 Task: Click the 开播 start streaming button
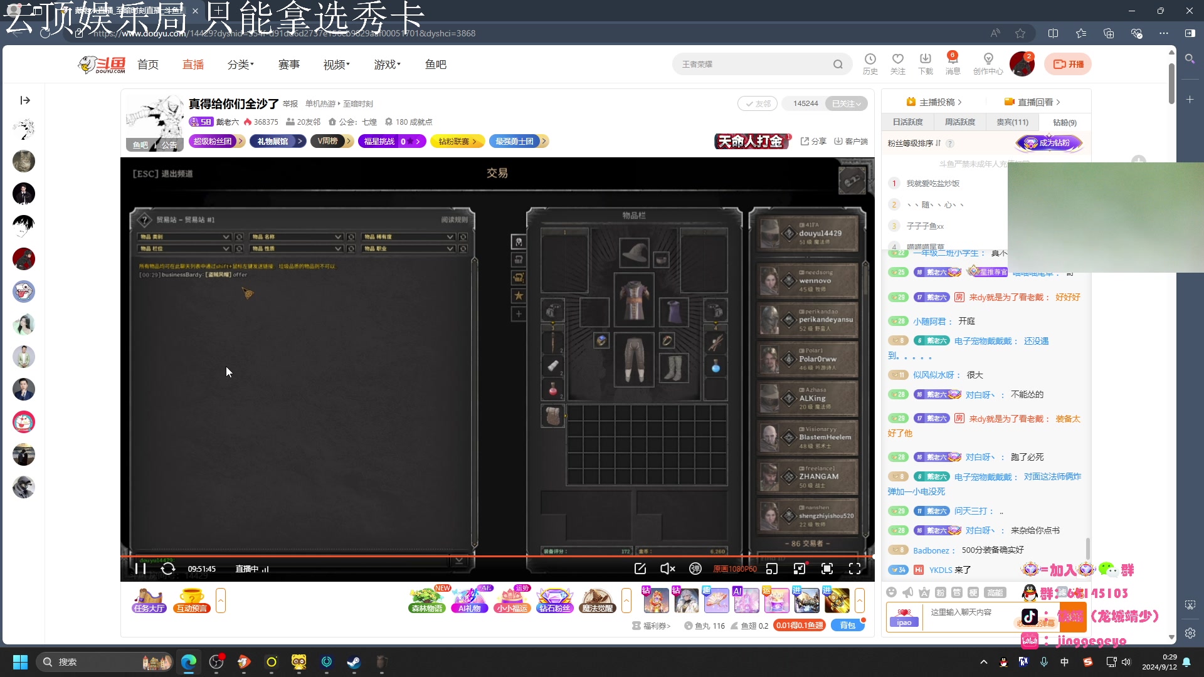coord(1068,64)
